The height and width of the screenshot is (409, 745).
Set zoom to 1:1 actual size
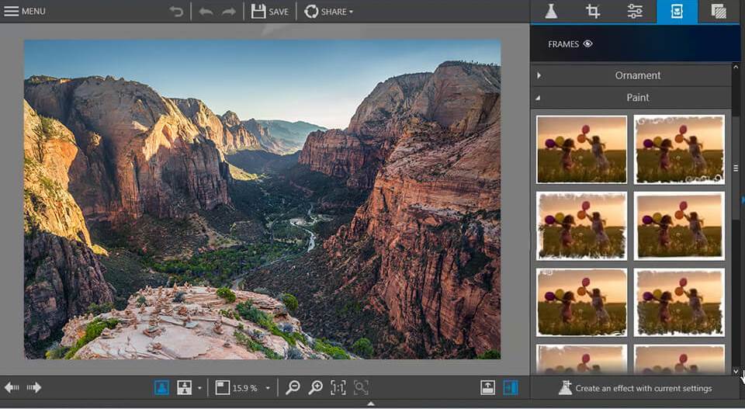[338, 387]
